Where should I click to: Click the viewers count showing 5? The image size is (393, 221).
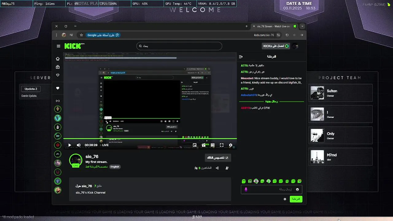(x=203, y=168)
